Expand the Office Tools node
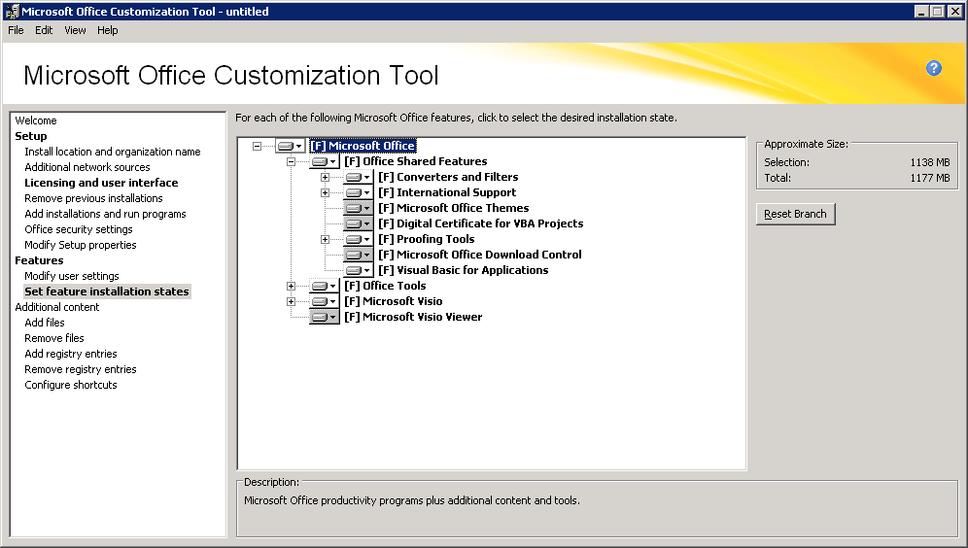Viewport: 968px width, 548px height. pyautogui.click(x=291, y=286)
